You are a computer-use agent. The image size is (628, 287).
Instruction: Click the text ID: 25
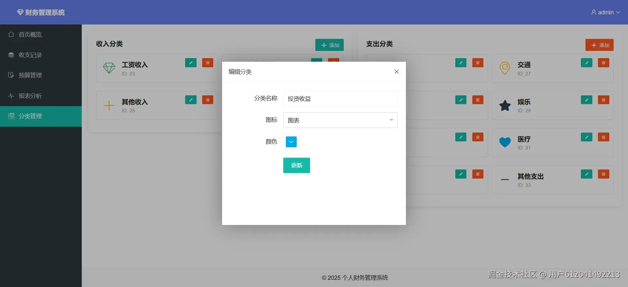pyautogui.click(x=128, y=111)
